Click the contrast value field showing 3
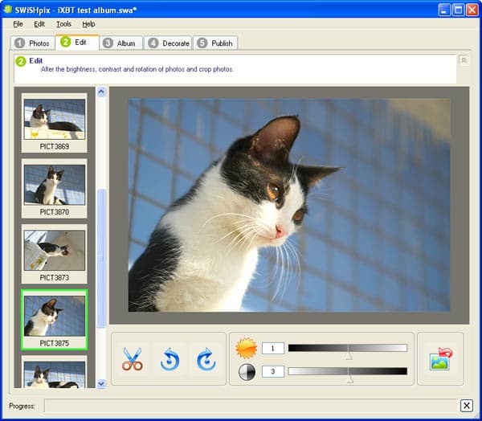 coord(273,372)
